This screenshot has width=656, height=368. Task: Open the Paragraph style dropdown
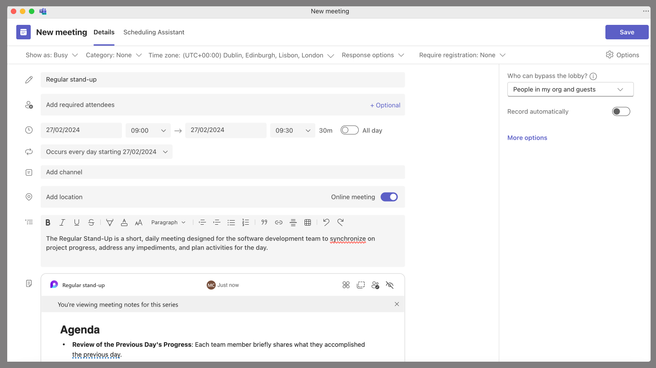[x=169, y=222]
